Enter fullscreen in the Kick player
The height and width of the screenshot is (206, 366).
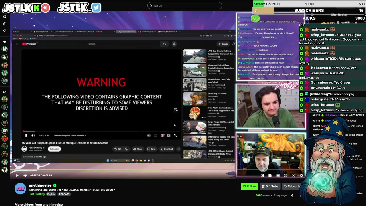click(286, 175)
